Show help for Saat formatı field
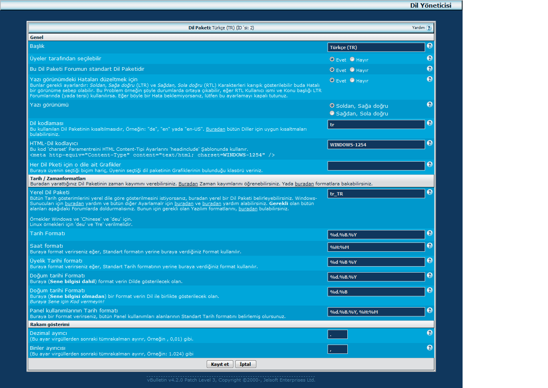This screenshot has height=388, width=548. pyautogui.click(x=430, y=246)
